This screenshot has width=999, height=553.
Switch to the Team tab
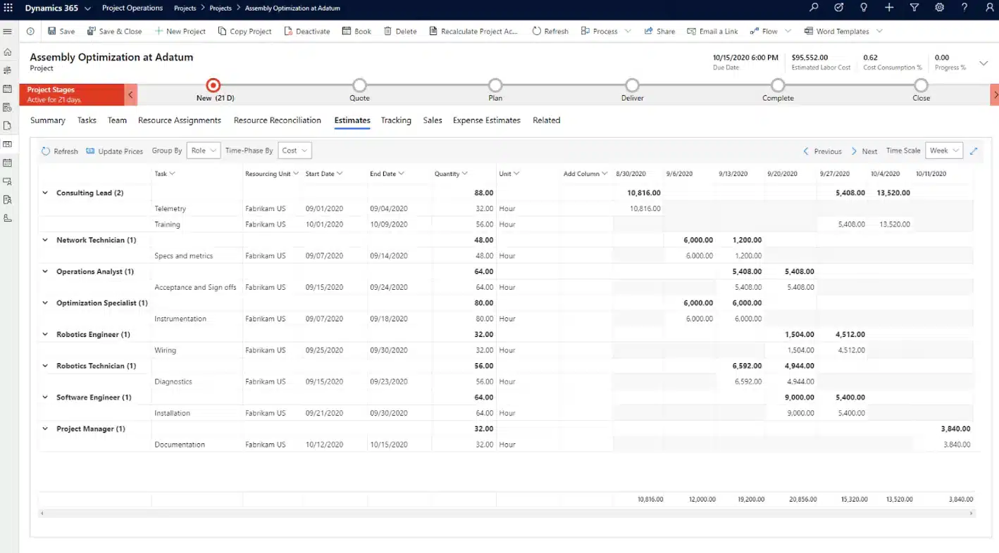coord(117,120)
